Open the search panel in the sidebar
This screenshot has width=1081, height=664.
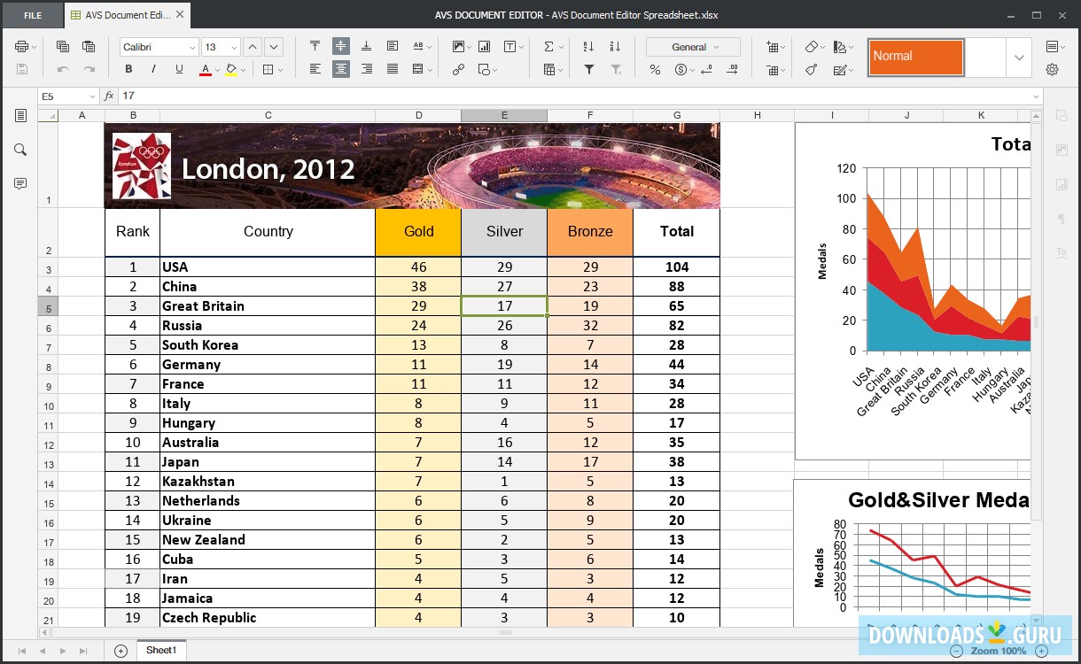click(x=19, y=150)
